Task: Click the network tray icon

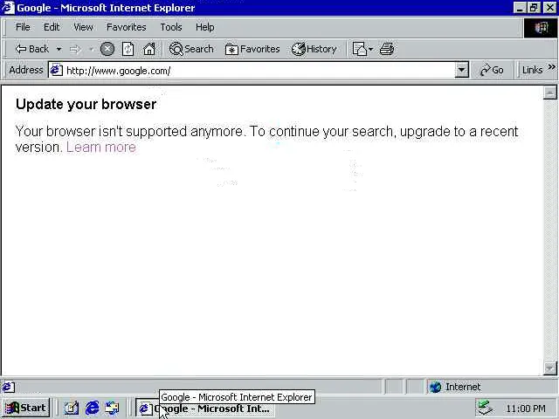Action: coord(485,408)
